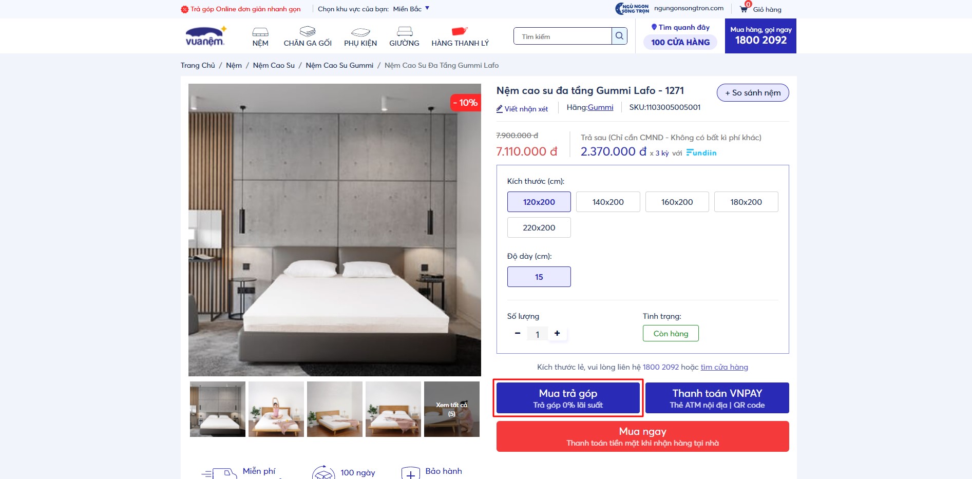Viewport: 972px width, 479px height.
Task: Open the Xem tất cả (5) thumbnail
Action: click(x=452, y=409)
